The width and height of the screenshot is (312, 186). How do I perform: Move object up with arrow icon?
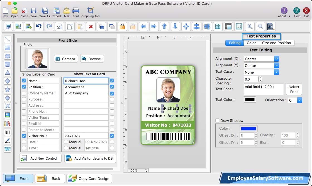point(164,26)
